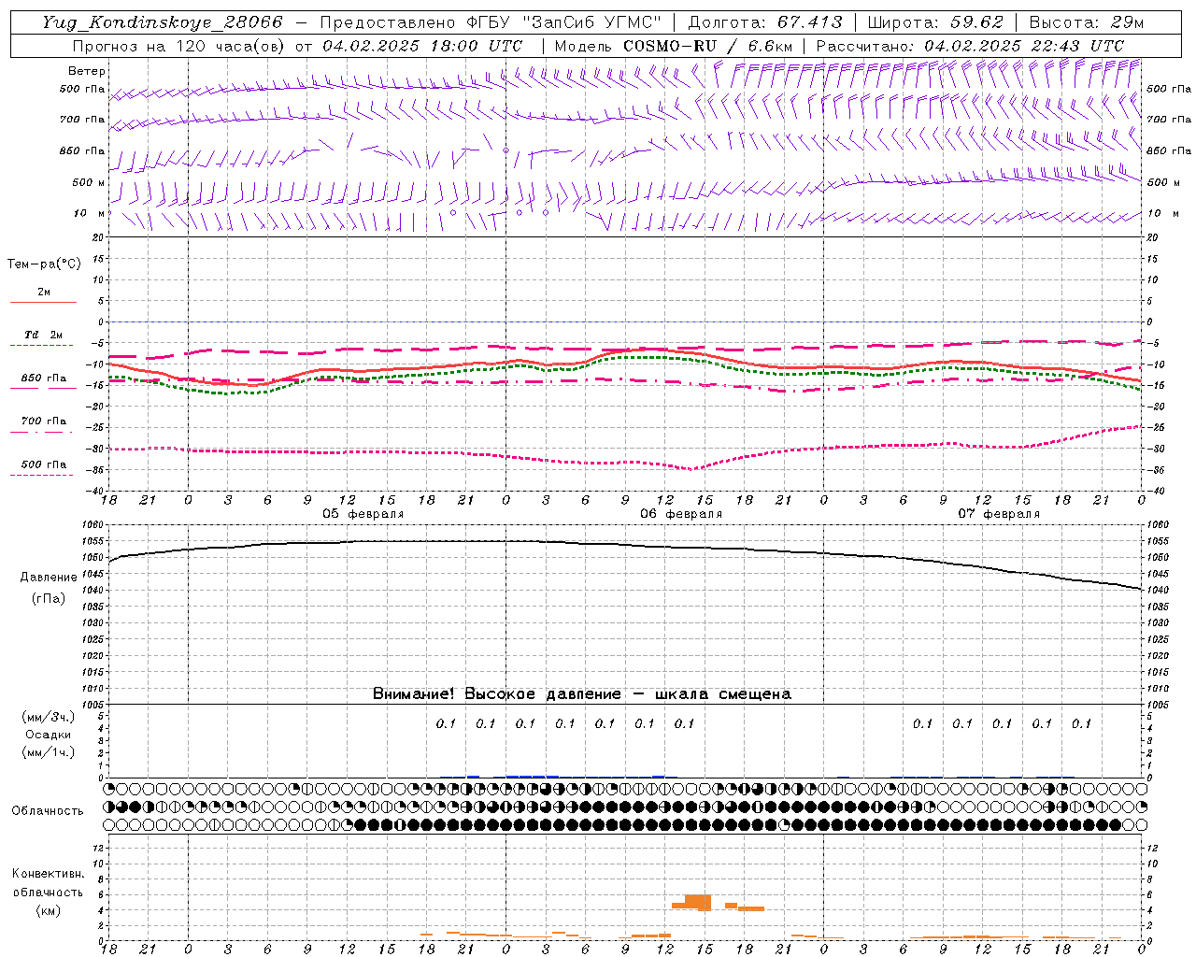Click the Td 2м dew point legend entry
Screen dimensions: 1196x957
(43, 335)
